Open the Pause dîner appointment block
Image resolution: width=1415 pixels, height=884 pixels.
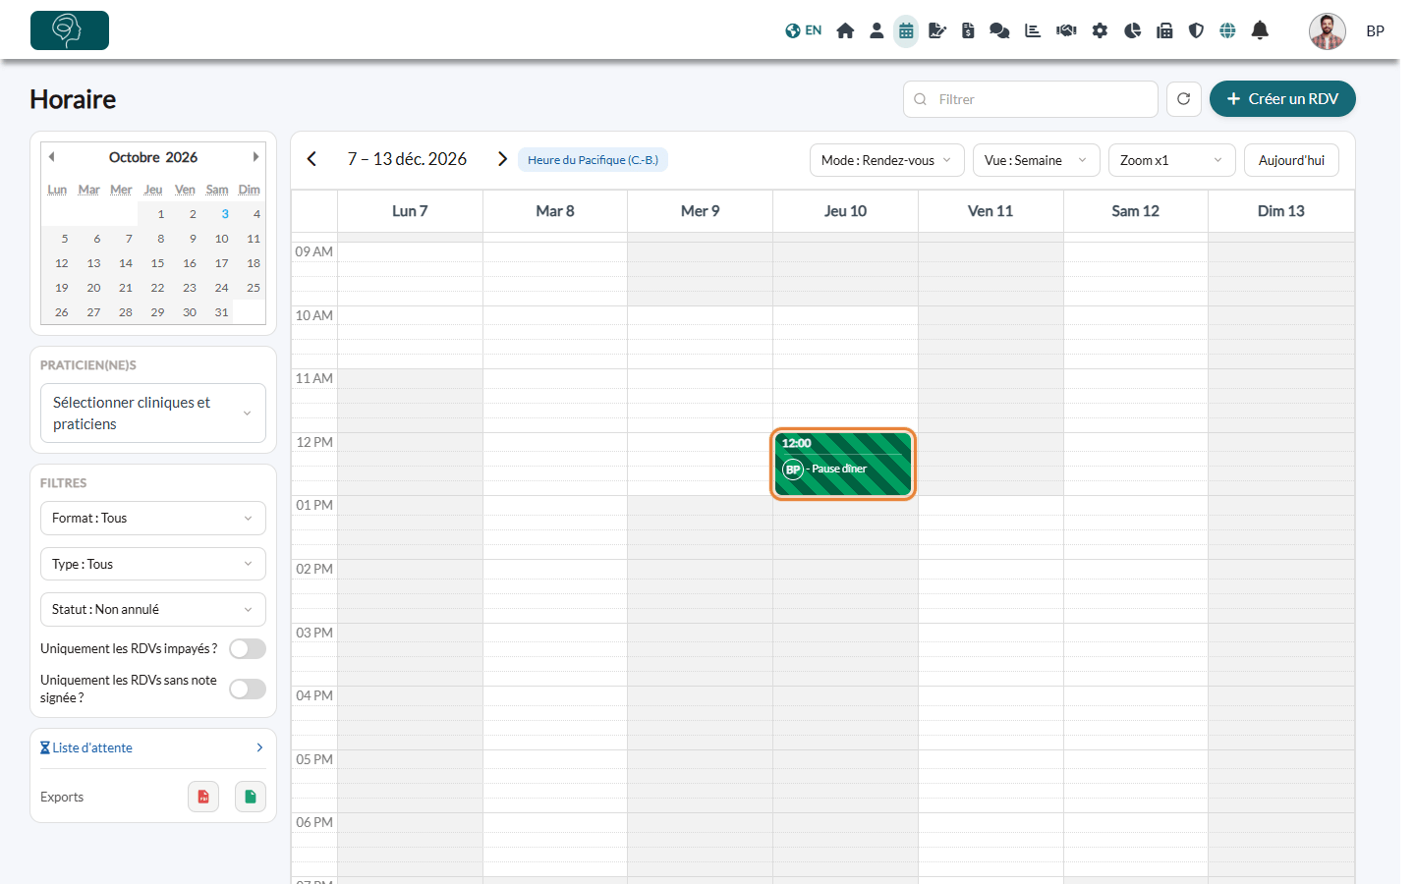click(x=843, y=465)
